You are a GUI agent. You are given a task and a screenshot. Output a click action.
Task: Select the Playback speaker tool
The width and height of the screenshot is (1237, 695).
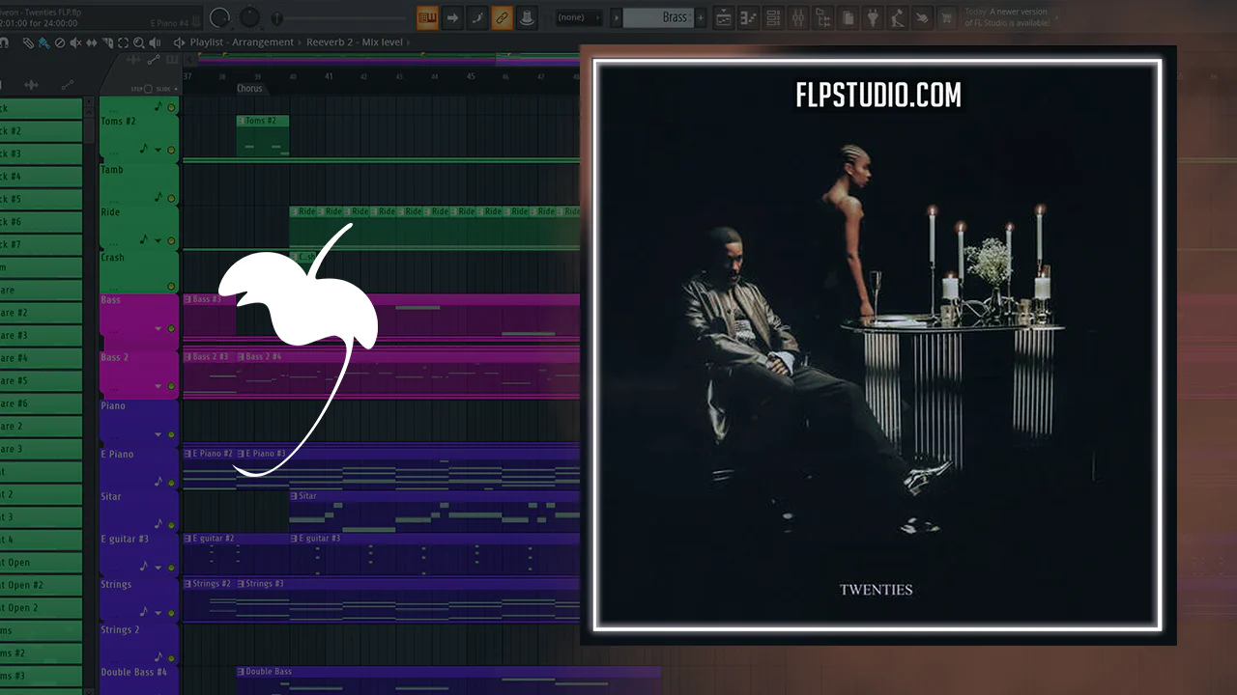(156, 42)
